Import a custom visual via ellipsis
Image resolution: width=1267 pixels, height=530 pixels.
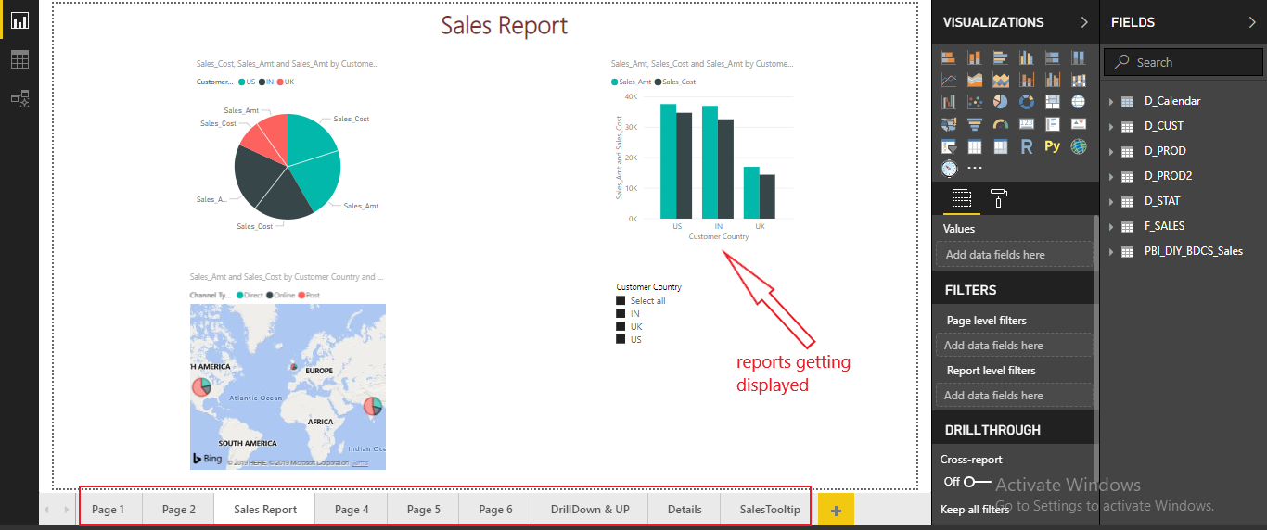pos(975,169)
